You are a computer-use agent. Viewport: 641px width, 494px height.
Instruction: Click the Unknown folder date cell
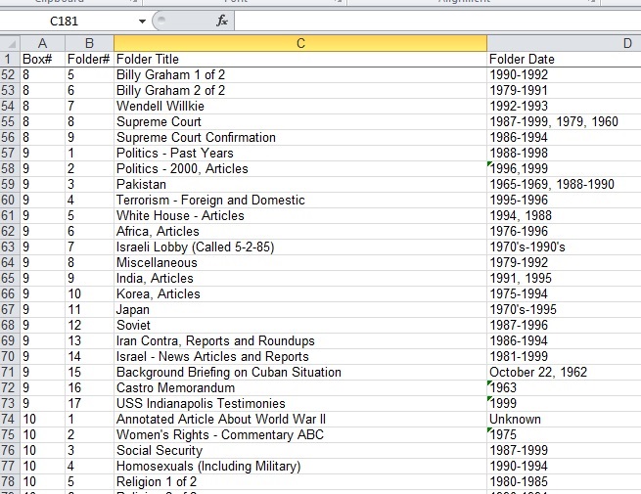(564, 419)
